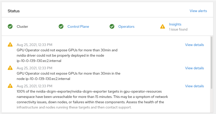This screenshot has width=216, height=114.
Task: Click the Insights yellow warning icon
Action: tap(163, 26)
